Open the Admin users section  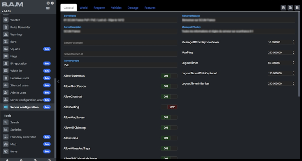click(27, 93)
